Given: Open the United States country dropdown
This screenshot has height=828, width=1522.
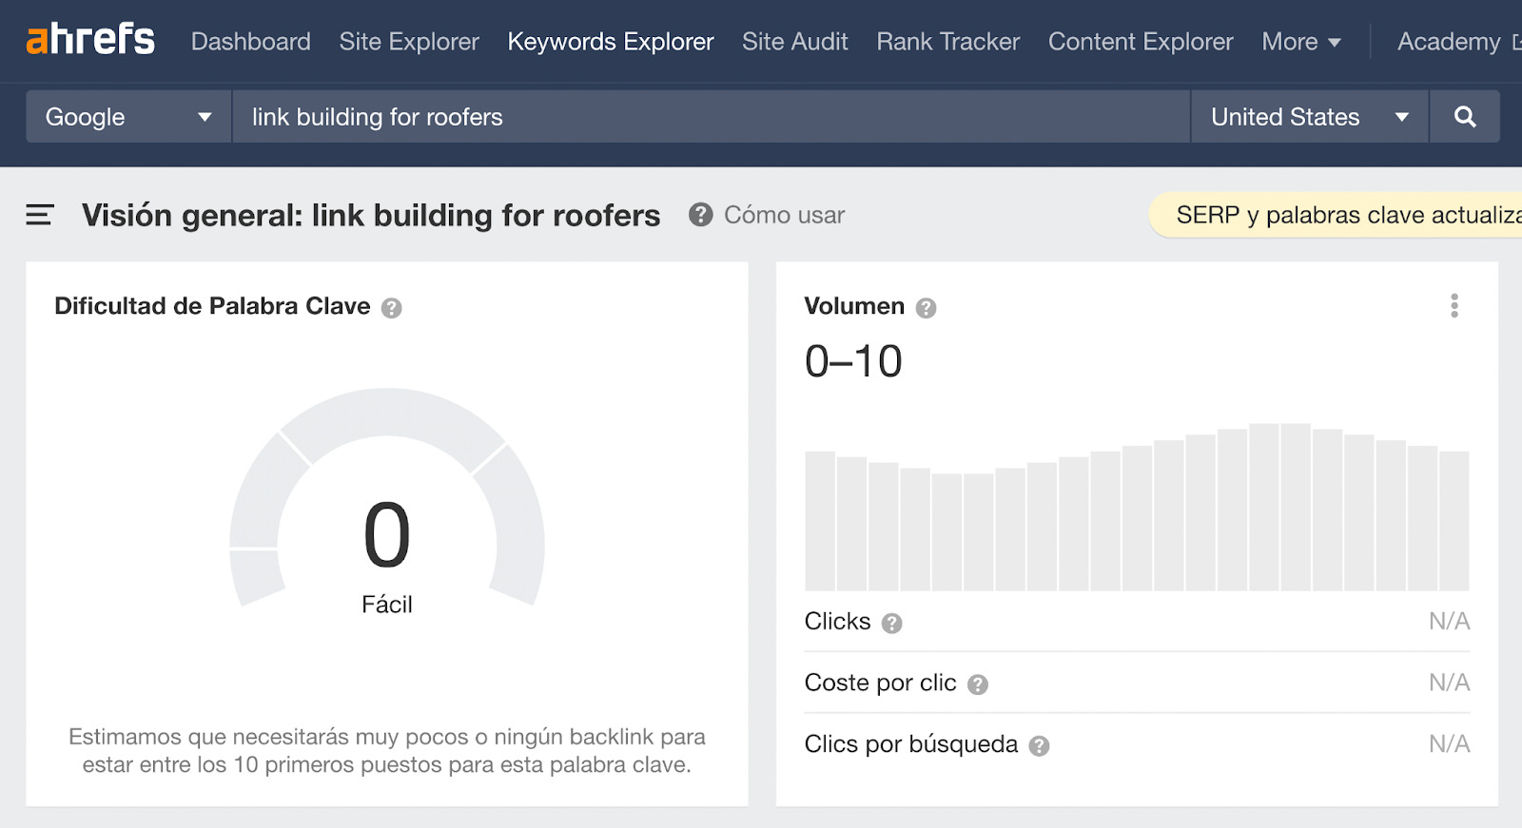Looking at the screenshot, I should coord(1309,117).
